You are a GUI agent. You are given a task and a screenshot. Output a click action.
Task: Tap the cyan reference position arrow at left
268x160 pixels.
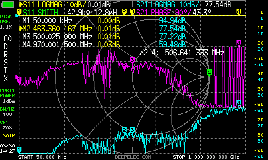click(17, 16)
